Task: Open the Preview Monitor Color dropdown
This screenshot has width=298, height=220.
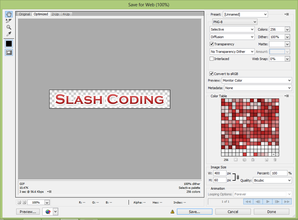Action: click(x=257, y=80)
